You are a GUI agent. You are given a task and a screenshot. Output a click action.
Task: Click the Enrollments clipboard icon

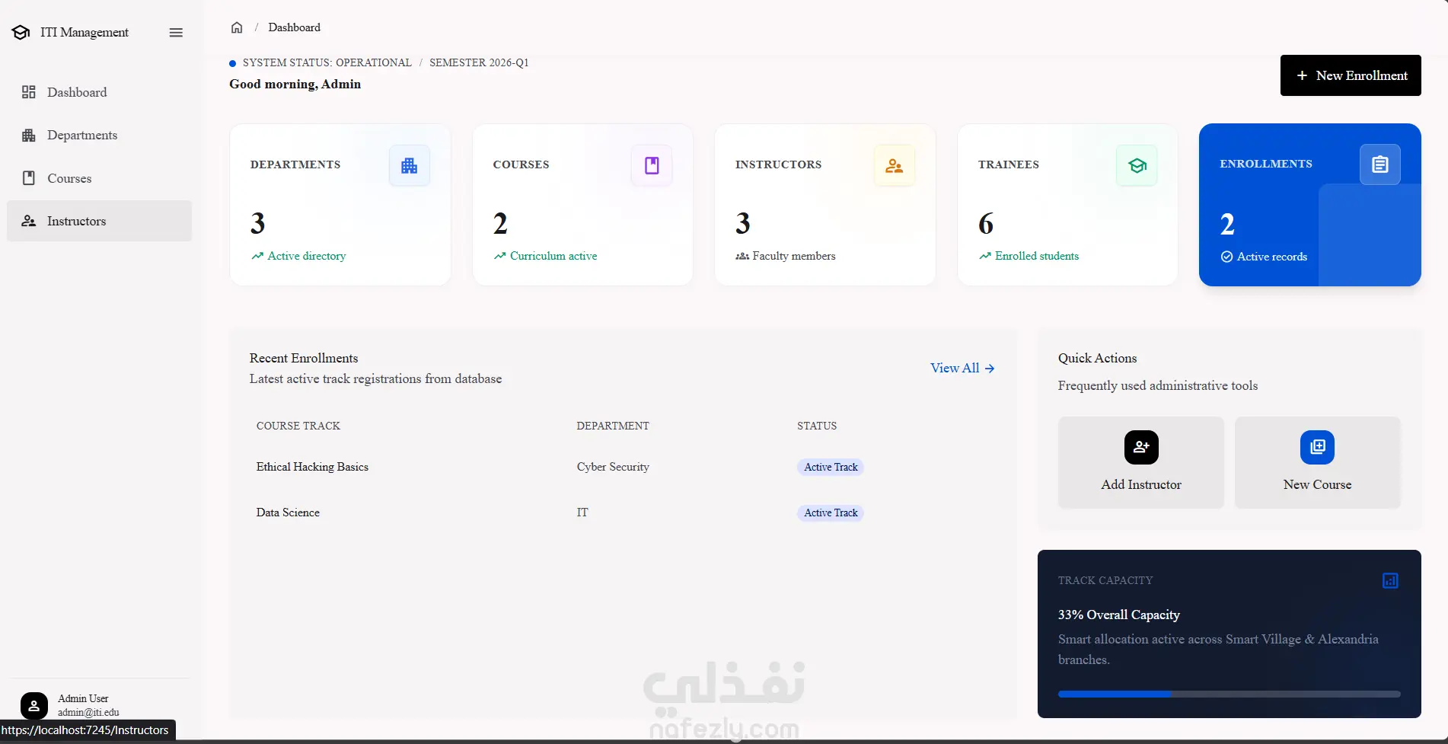[x=1380, y=164]
